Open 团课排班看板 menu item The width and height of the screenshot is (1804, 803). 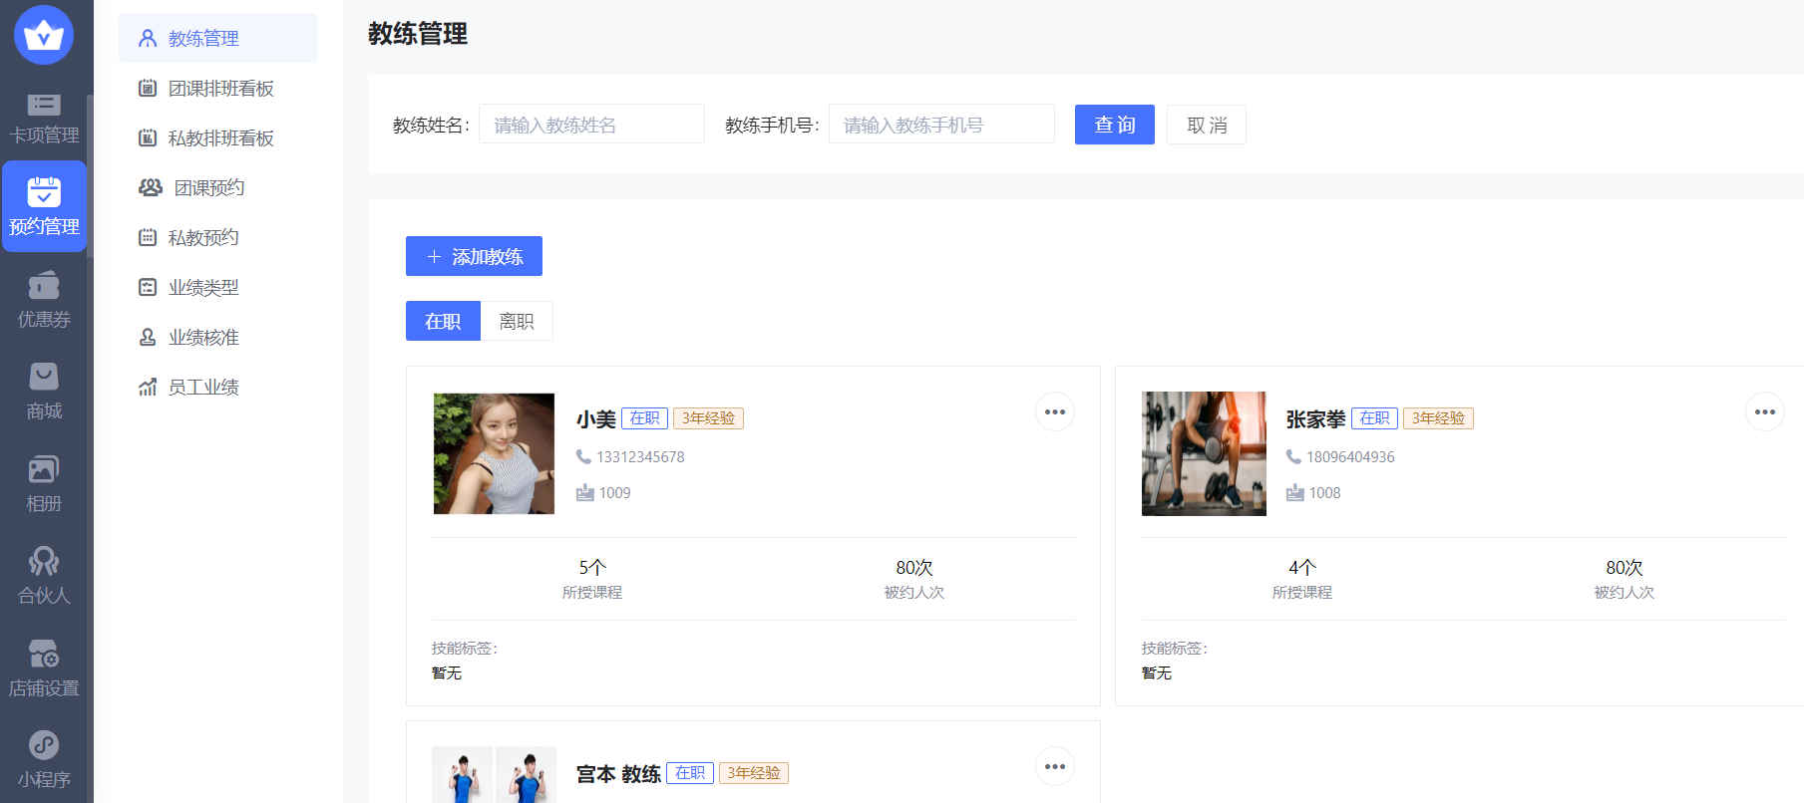[x=218, y=88]
